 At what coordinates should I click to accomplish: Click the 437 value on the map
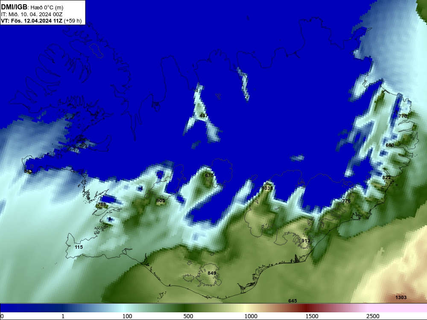coord(204,116)
